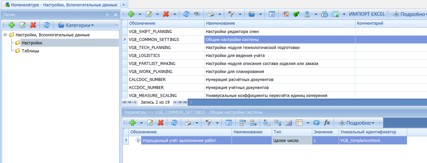Click the refresh icon in top nomenclature toolbar
This screenshot has width=427, height=163.
[x=186, y=14]
